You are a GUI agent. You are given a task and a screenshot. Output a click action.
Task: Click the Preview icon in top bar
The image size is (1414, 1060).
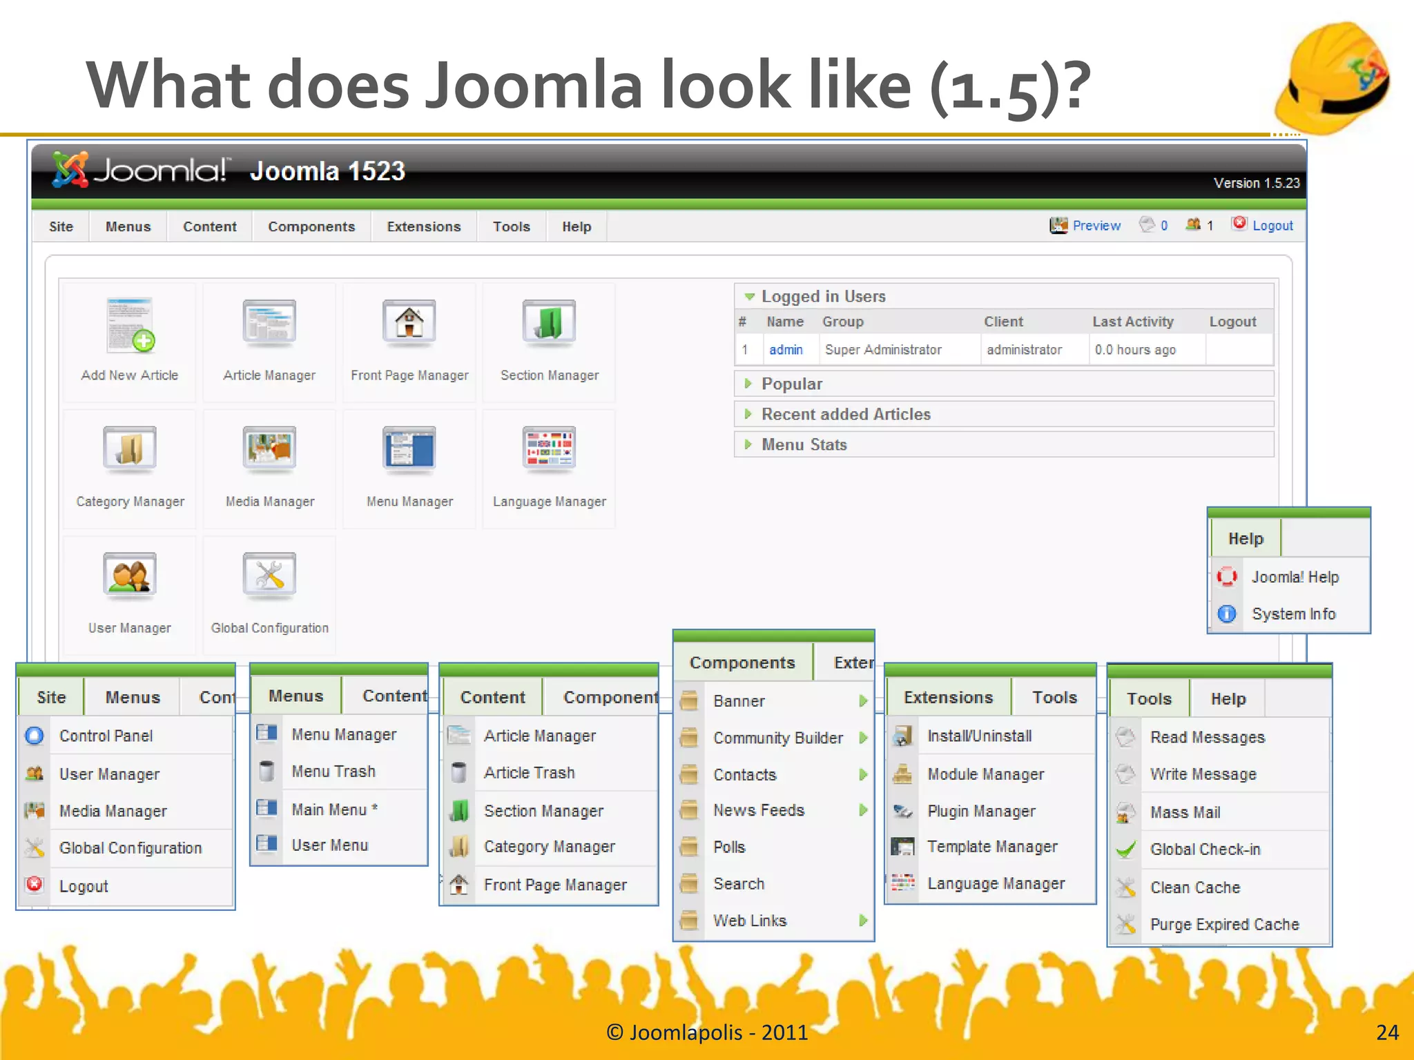pyautogui.click(x=1058, y=225)
